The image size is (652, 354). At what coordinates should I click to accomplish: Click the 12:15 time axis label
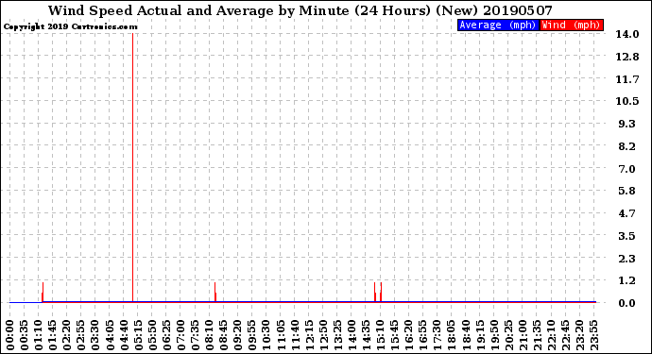309,335
